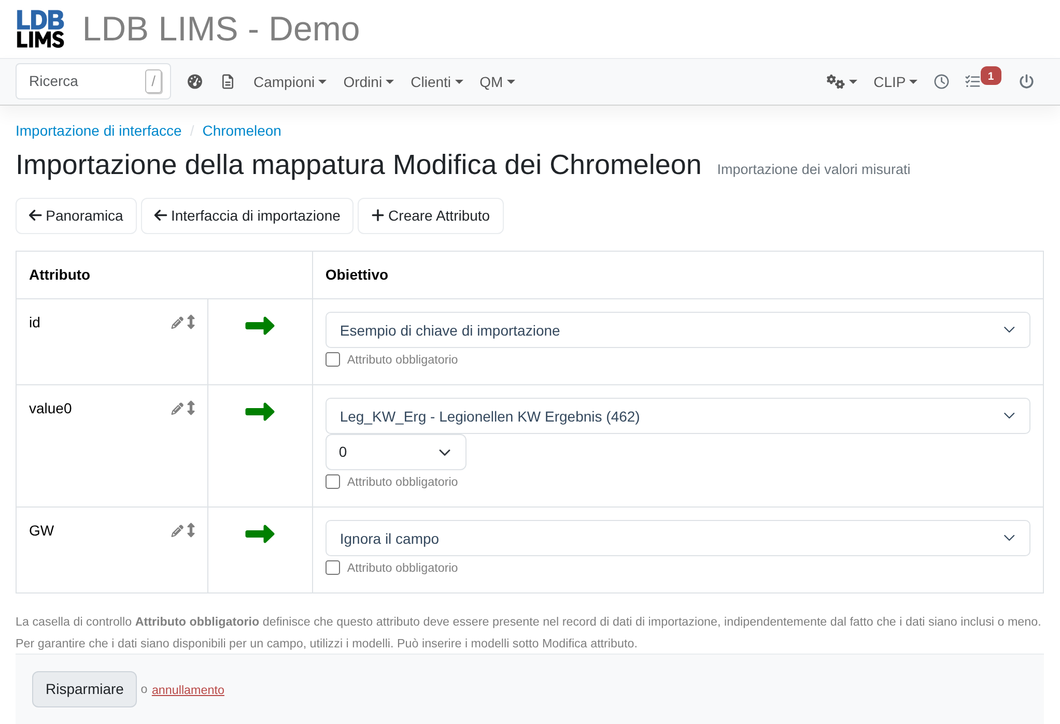Viewport: 1060px width, 724px height.
Task: Click the Risparmiare save button
Action: click(x=84, y=689)
